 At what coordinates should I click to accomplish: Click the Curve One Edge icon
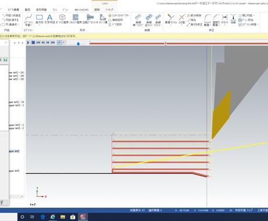(x=138, y=17)
